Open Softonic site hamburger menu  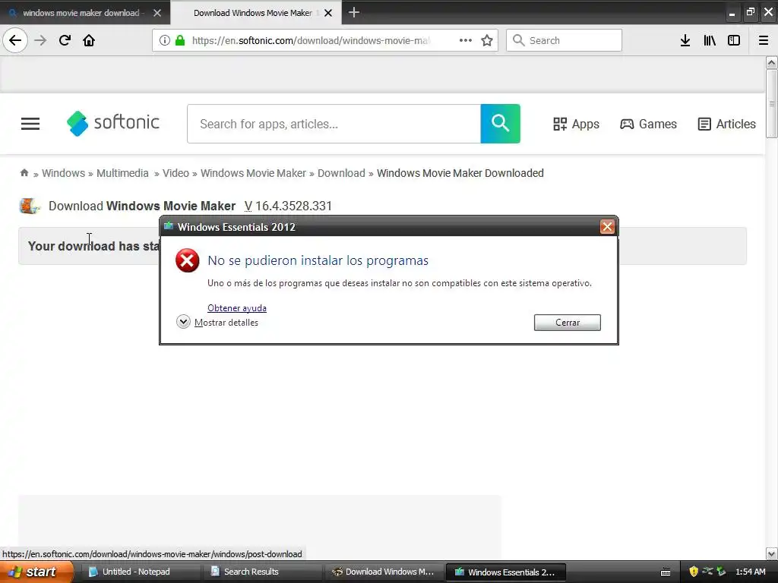(30, 124)
